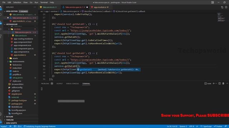Open the Explorer more actions ellipsis

35,7
